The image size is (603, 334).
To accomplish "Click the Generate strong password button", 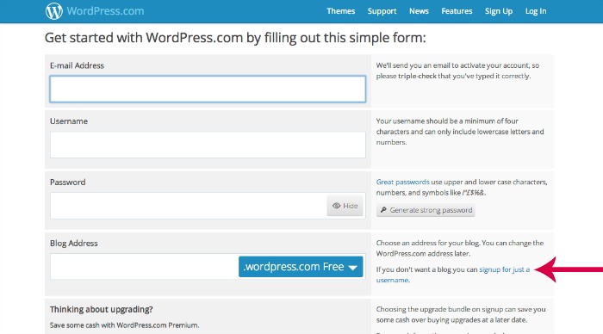I will (x=426, y=210).
